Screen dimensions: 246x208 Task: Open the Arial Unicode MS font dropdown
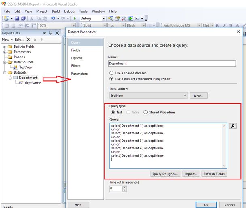tap(199, 26)
